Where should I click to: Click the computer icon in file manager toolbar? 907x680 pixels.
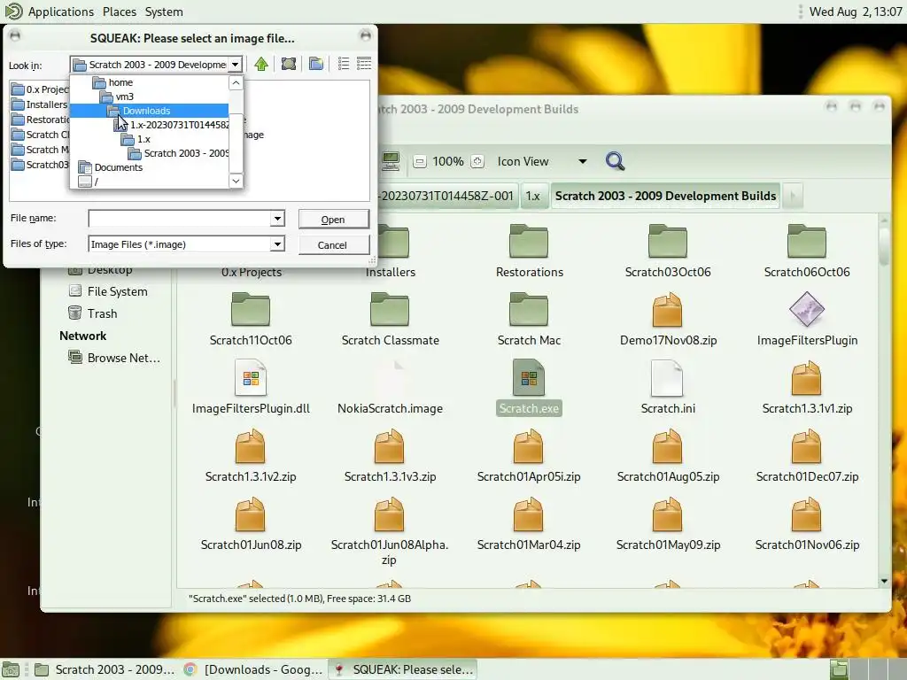click(x=391, y=161)
